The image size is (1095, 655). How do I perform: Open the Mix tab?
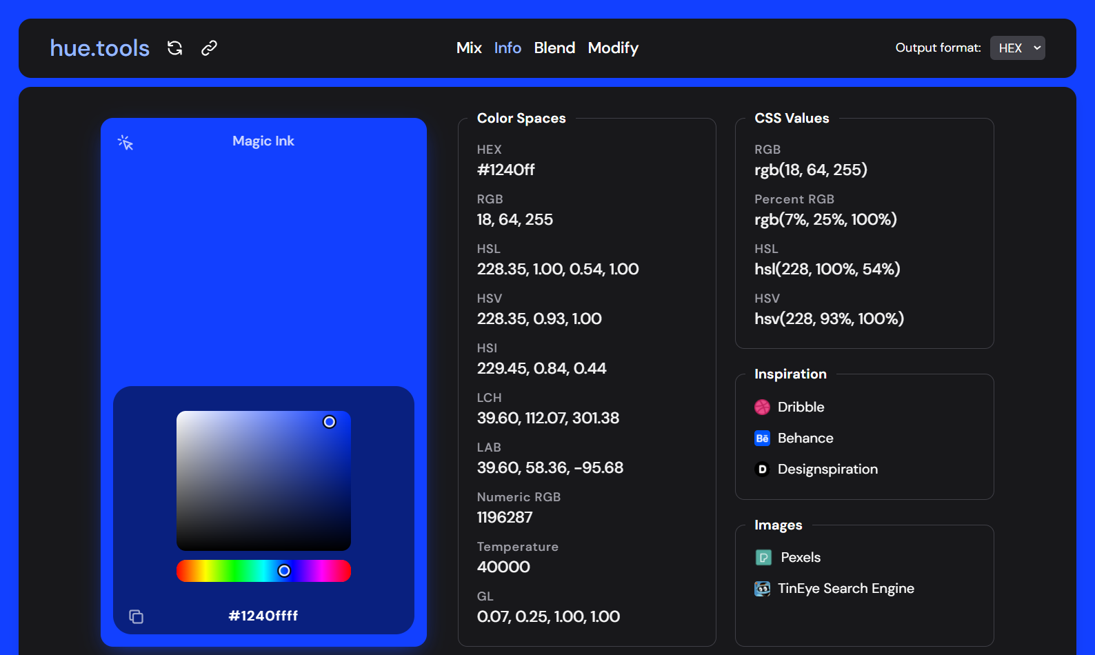pyautogui.click(x=469, y=48)
